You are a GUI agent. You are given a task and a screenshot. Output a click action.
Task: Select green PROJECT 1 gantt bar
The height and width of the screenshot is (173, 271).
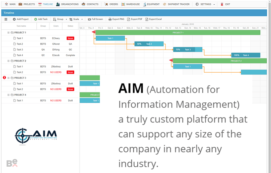[x=178, y=33]
